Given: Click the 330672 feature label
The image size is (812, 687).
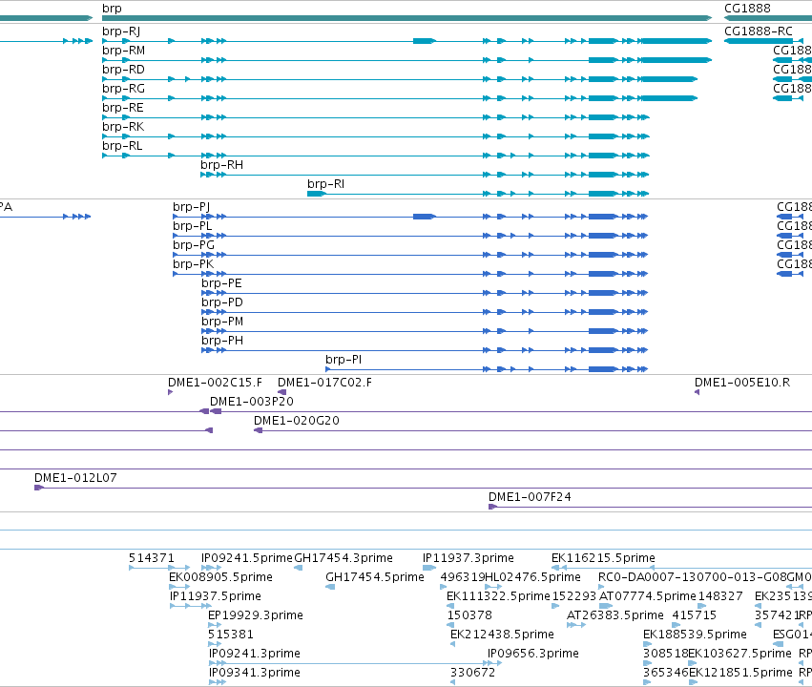Looking at the screenshot, I should click(473, 673).
